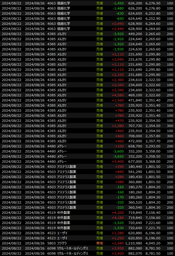Select the メルカリ row with +660 profit
The width and height of the screenshot is (175, 256).
(87, 136)
